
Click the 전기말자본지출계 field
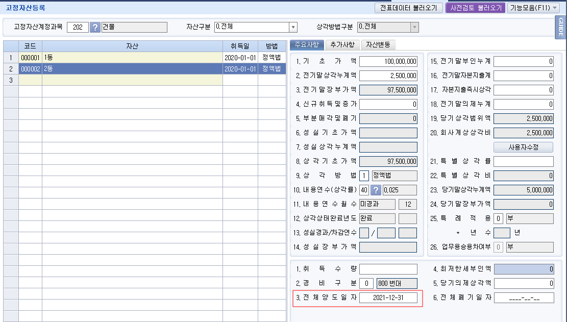523,76
